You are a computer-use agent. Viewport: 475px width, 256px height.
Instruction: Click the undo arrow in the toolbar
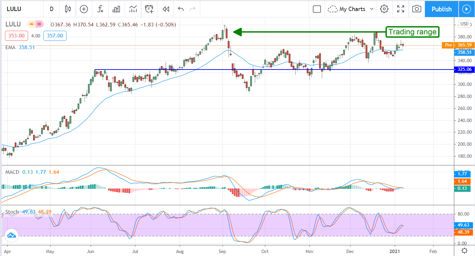tap(181, 9)
